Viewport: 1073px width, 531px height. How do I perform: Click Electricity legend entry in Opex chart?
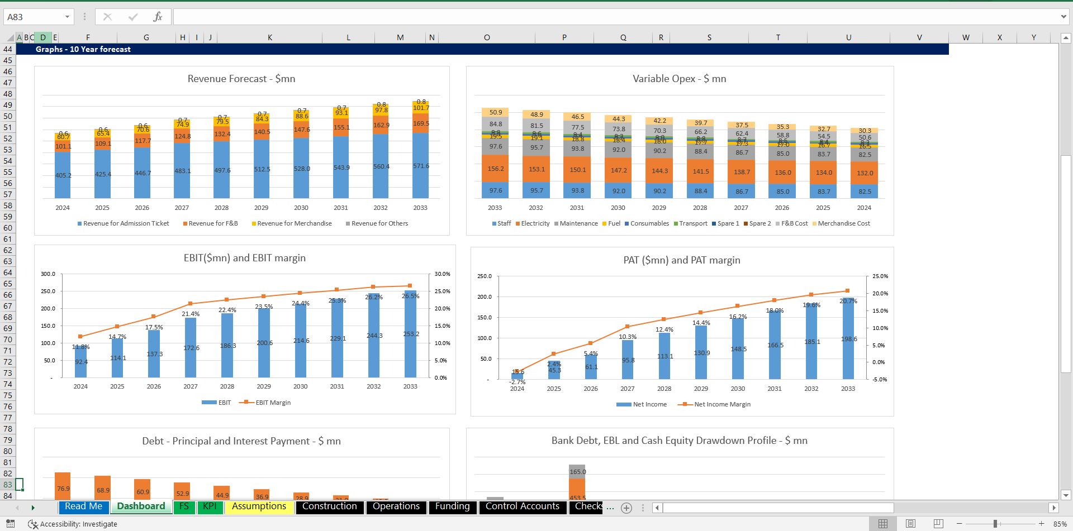click(533, 223)
